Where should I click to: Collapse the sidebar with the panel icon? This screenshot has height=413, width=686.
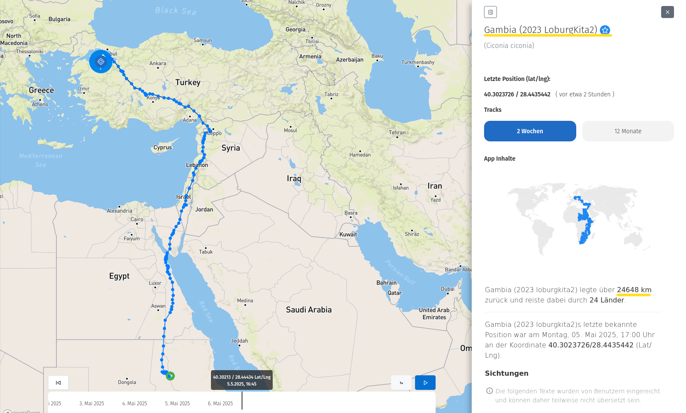[x=490, y=12]
